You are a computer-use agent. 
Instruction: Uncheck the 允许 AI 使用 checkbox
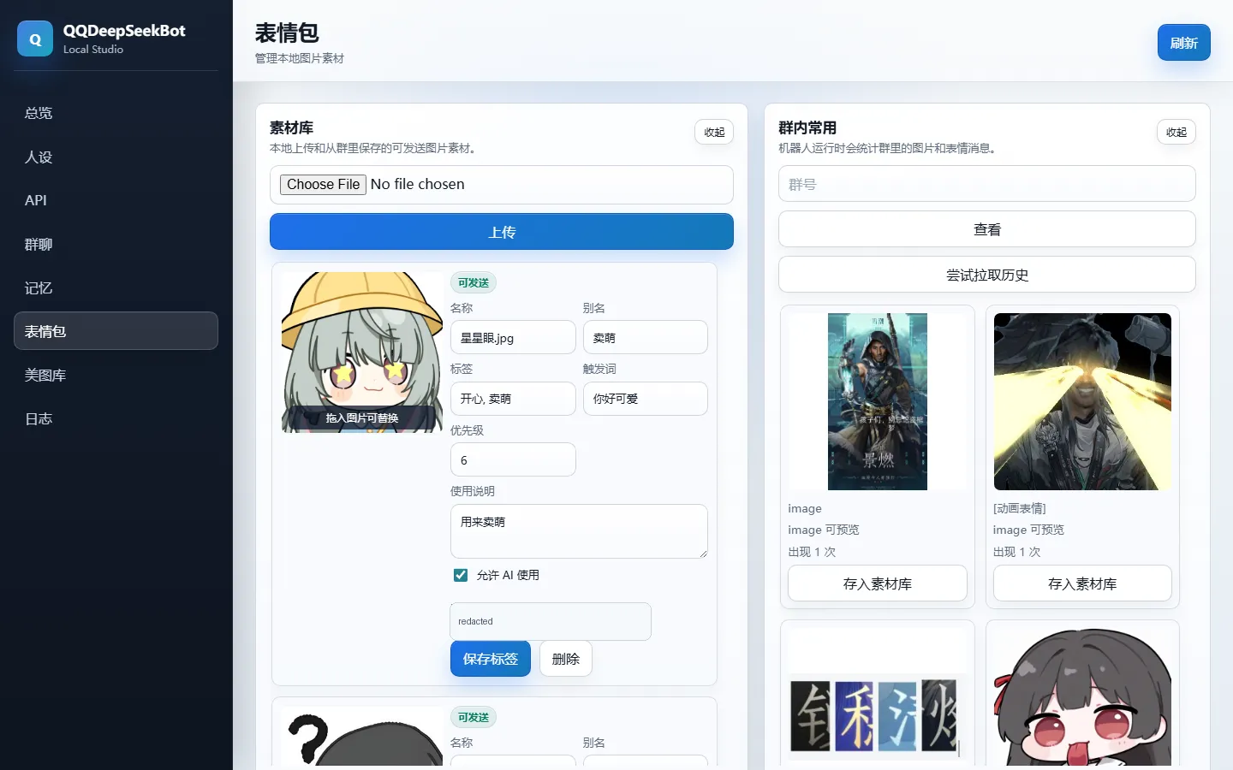pyautogui.click(x=461, y=575)
